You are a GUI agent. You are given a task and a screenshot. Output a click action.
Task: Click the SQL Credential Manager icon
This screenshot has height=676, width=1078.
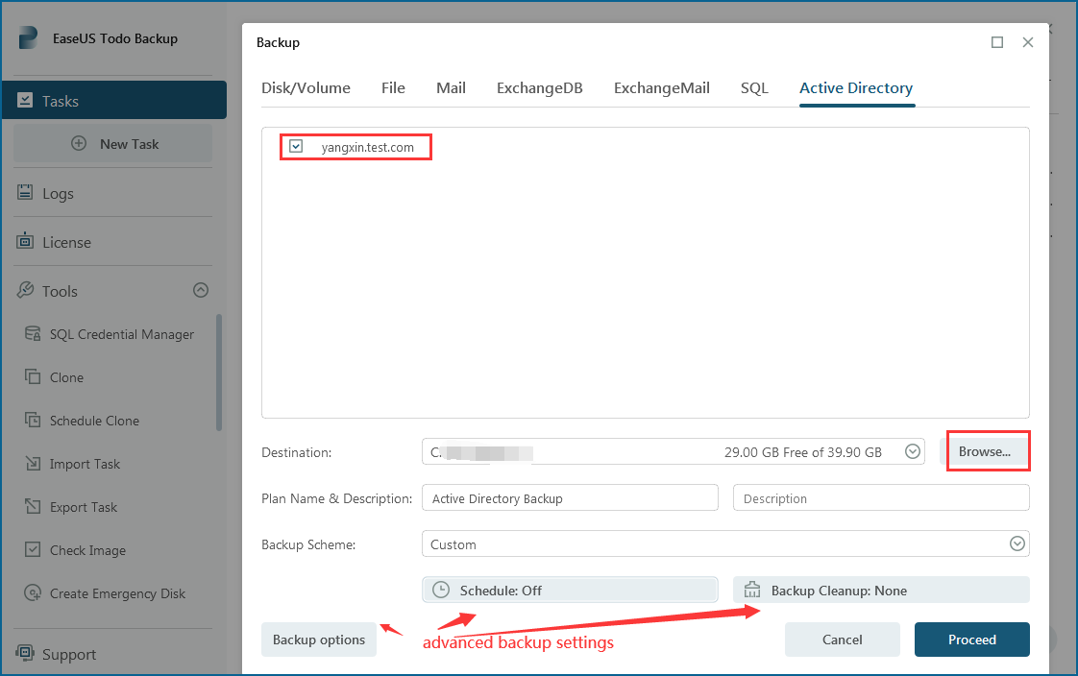33,334
